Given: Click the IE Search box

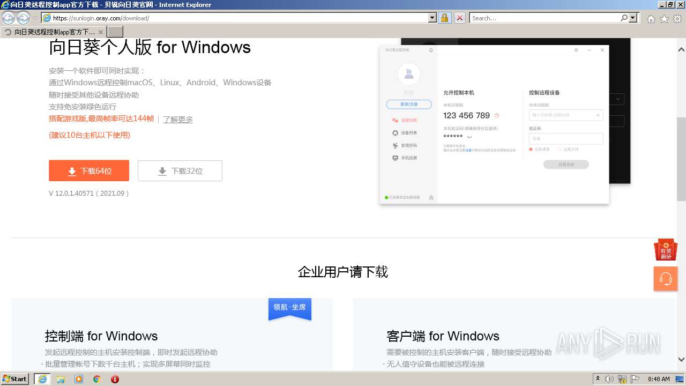Looking at the screenshot, I should click(x=545, y=18).
